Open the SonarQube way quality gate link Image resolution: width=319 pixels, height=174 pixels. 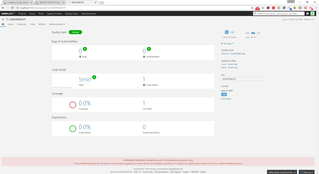(238, 53)
